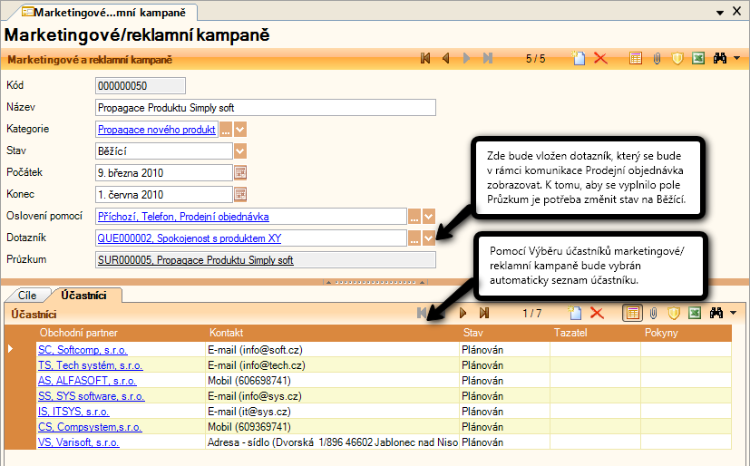Toggle table view in Účastníci toolbar
The height and width of the screenshot is (466, 750).
pyautogui.click(x=632, y=313)
